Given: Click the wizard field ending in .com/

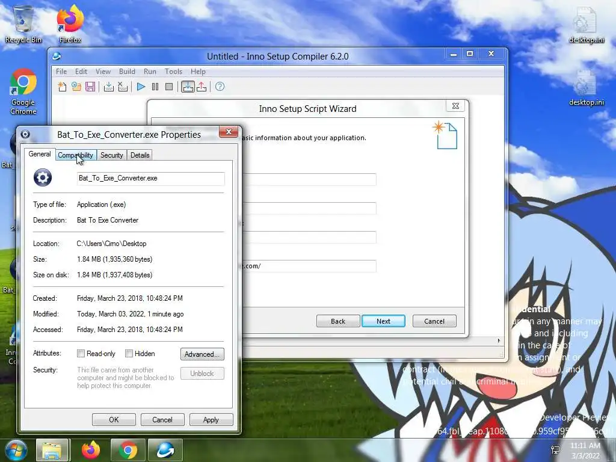Looking at the screenshot, I should 309,266.
